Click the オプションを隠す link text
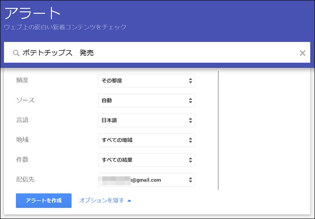 click(101, 201)
